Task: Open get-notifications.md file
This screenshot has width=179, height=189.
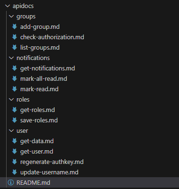Action: (48, 69)
